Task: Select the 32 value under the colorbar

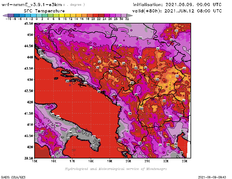Action: 127,19
